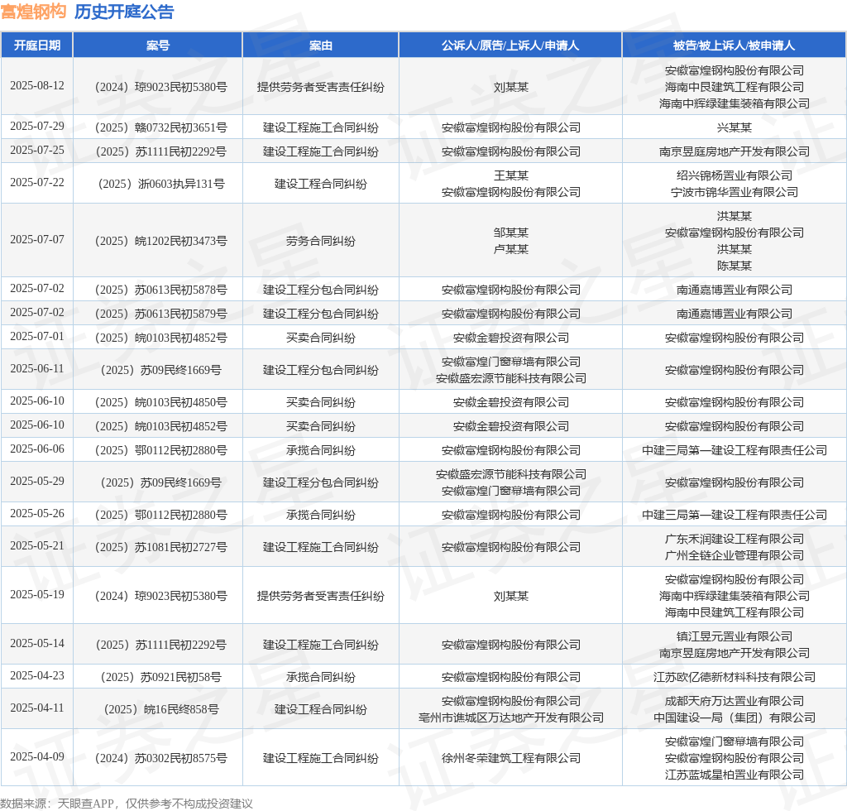The height and width of the screenshot is (811, 847).
Task: Pick the date 2025-05-19
Action: pyautogui.click(x=36, y=595)
